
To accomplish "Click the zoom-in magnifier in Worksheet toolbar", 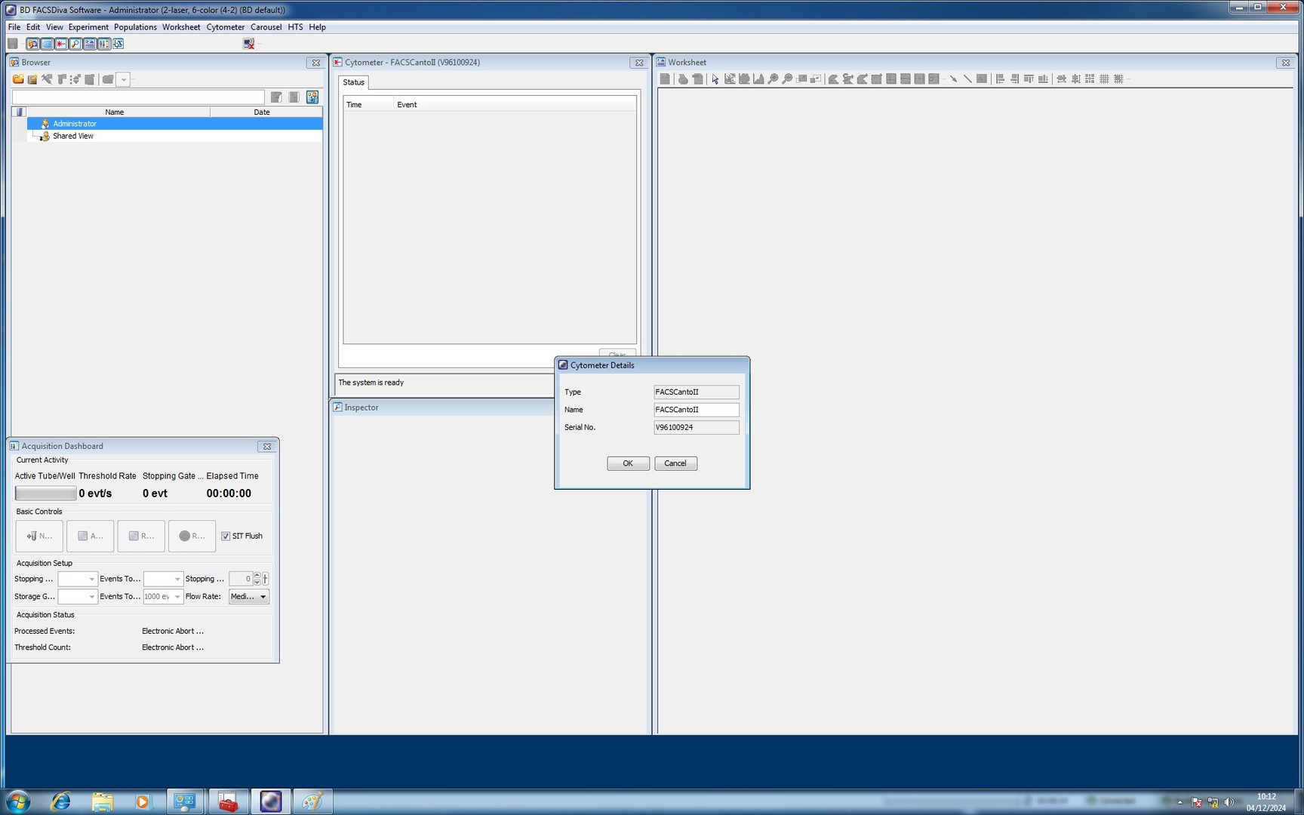I will pyautogui.click(x=773, y=78).
